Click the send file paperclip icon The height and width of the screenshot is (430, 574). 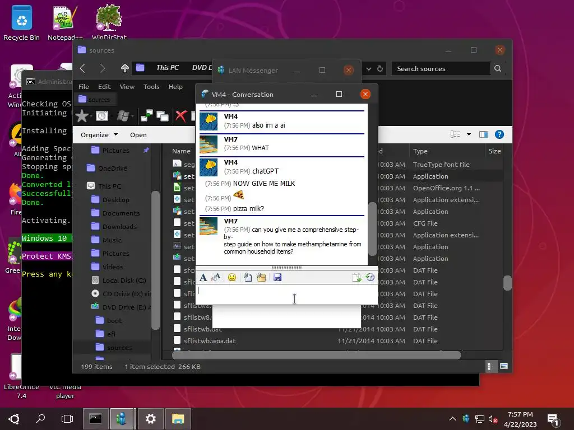pos(247,278)
